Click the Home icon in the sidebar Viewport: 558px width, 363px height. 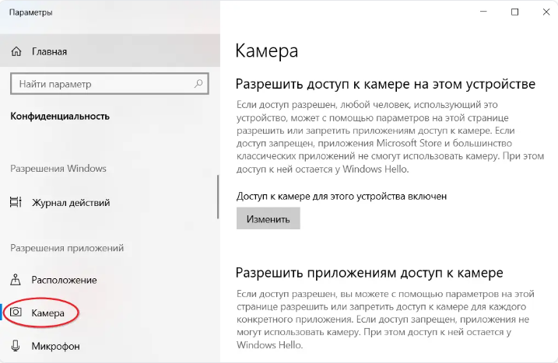coord(16,51)
